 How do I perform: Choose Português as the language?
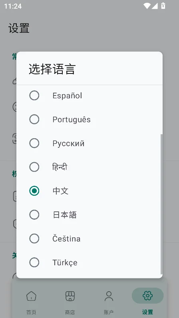(x=34, y=119)
